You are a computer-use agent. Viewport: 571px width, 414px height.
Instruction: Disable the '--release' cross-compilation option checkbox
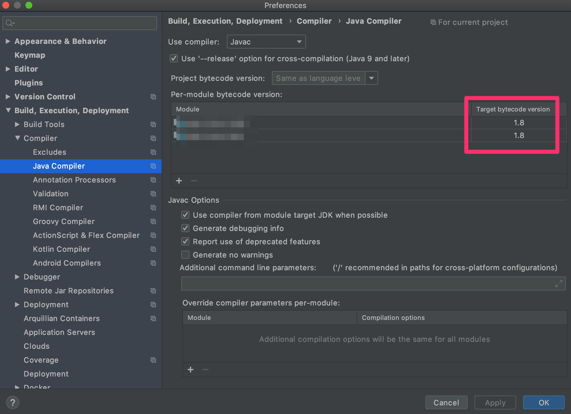pos(174,59)
